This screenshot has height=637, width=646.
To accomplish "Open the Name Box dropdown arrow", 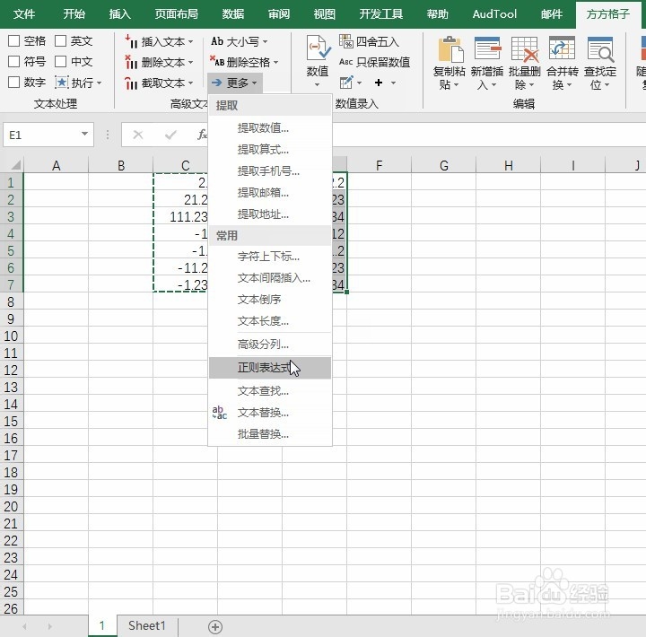I will [x=84, y=134].
